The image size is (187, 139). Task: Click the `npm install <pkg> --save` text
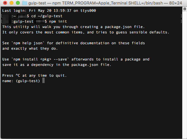point(40,59)
